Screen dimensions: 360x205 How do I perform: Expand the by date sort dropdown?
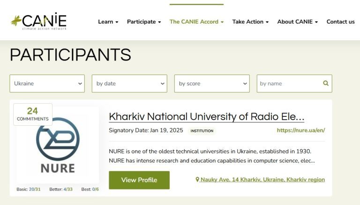click(x=129, y=84)
